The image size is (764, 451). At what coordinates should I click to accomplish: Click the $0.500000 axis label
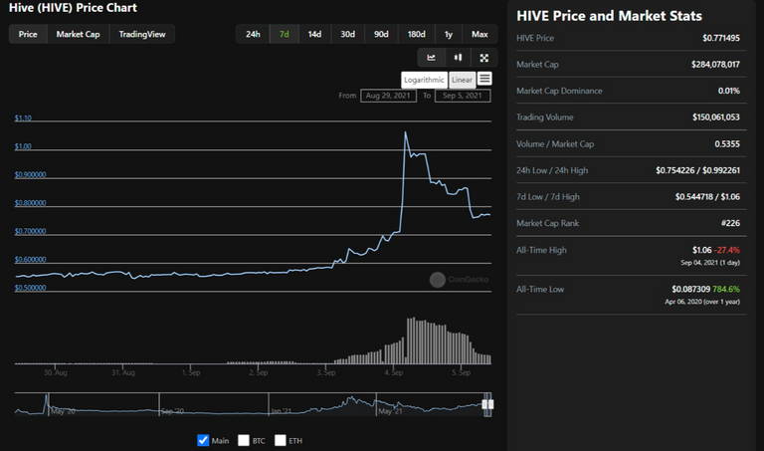point(30,288)
